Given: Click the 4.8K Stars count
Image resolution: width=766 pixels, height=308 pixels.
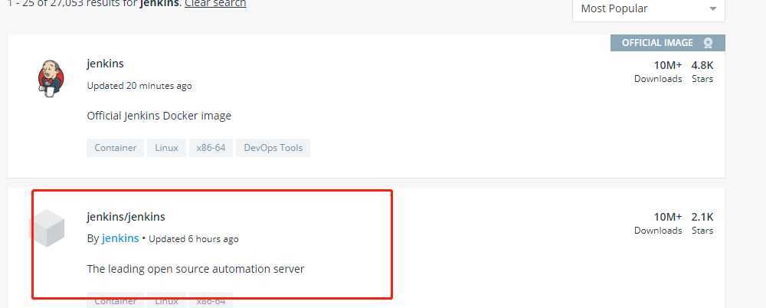Looking at the screenshot, I should (702, 71).
